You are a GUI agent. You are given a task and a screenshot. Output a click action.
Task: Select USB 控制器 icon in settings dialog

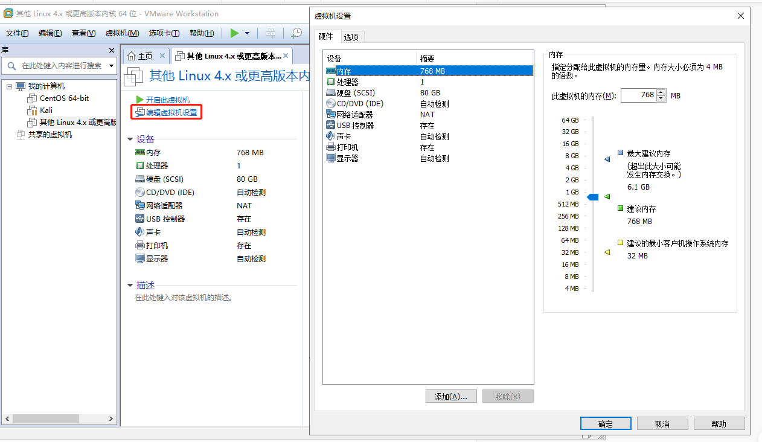[x=330, y=125]
